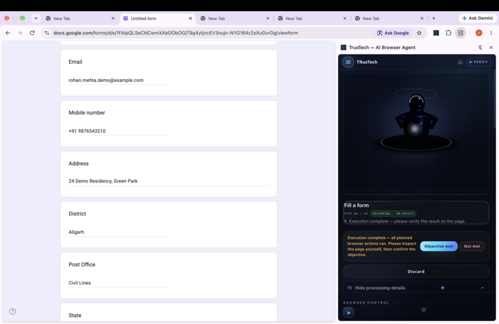Click the Mobile number field
This screenshot has width=499, height=324.
coord(118,131)
